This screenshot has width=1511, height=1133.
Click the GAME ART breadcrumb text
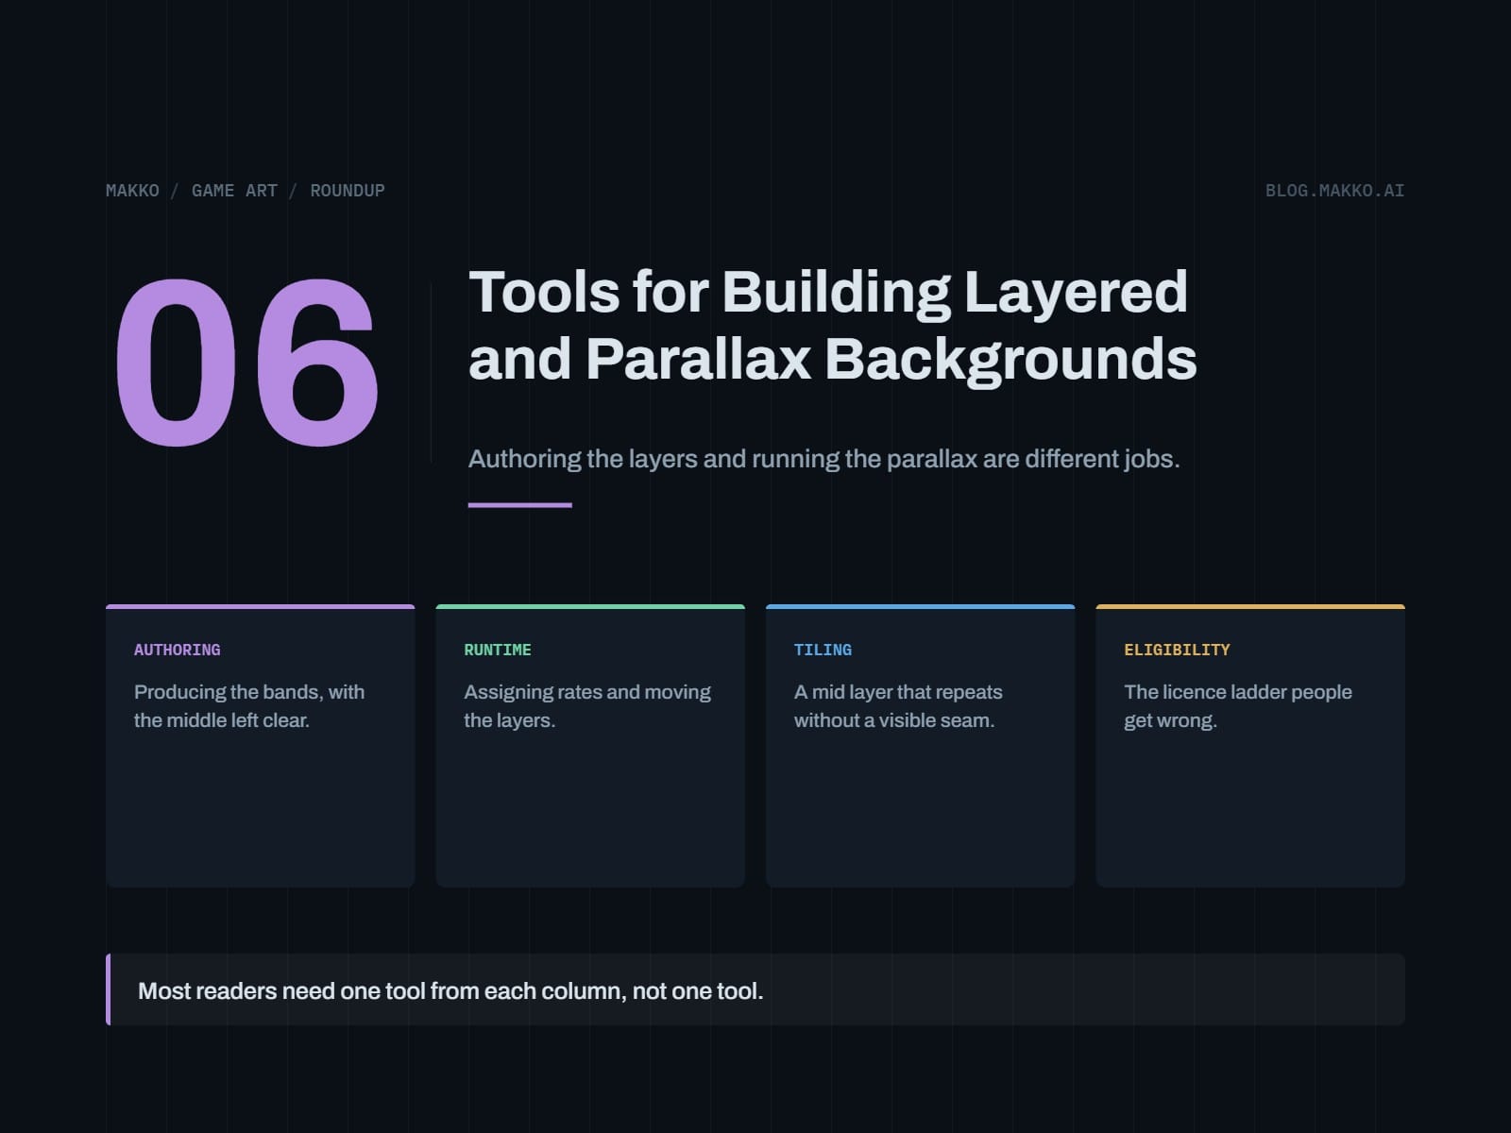(x=234, y=191)
